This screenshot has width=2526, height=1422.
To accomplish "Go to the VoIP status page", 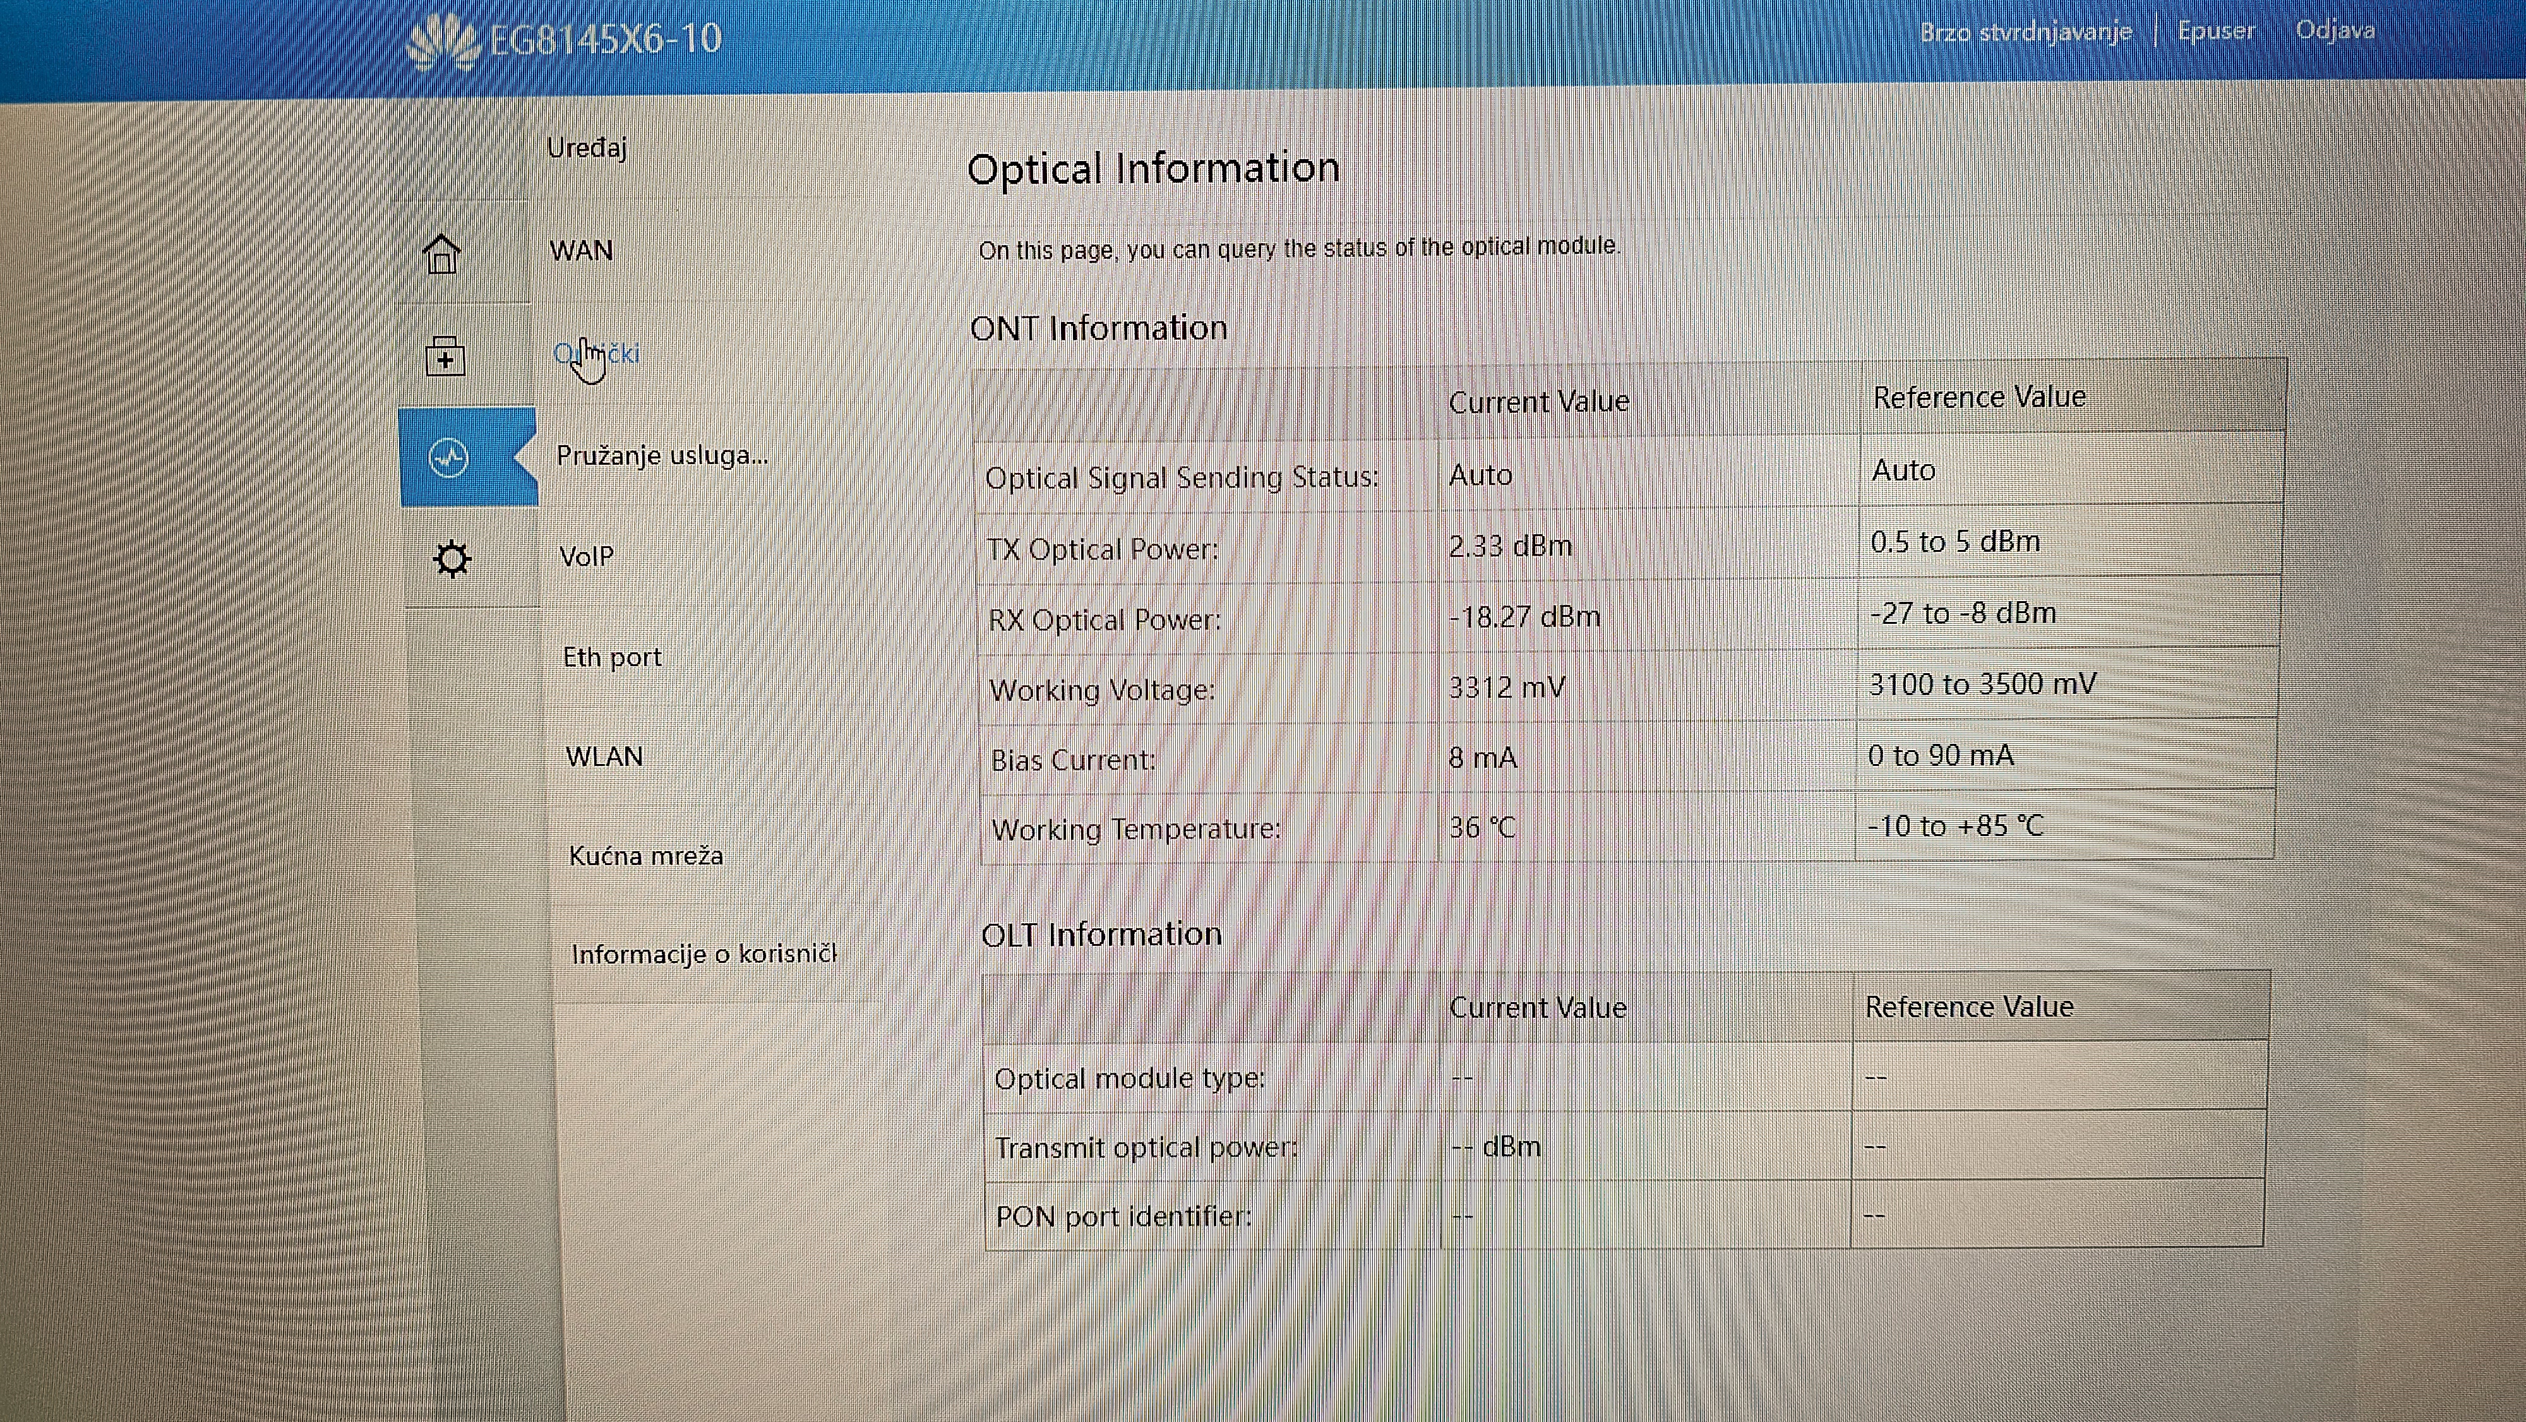I will (x=587, y=556).
